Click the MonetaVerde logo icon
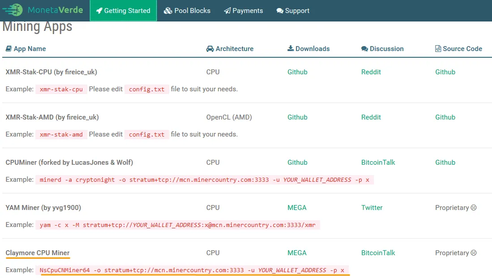Image resolution: width=492 pixels, height=278 pixels. (13, 10)
